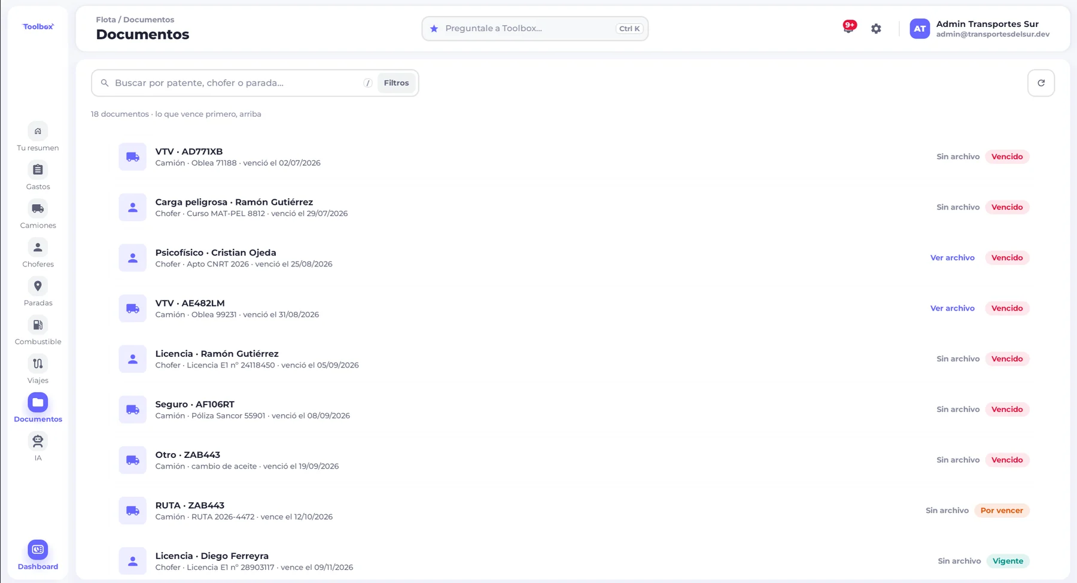The image size is (1077, 583).
Task: Open the Combustible fuel pump icon
Action: point(38,325)
